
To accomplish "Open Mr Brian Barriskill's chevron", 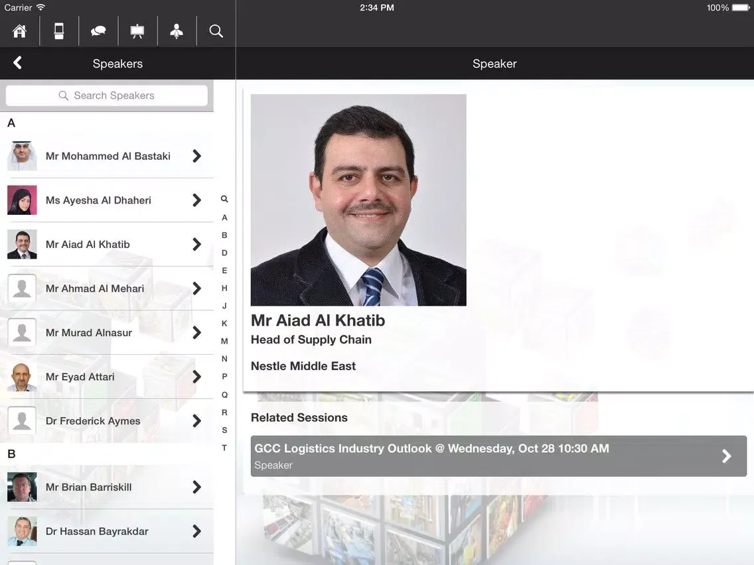I will click(x=196, y=487).
